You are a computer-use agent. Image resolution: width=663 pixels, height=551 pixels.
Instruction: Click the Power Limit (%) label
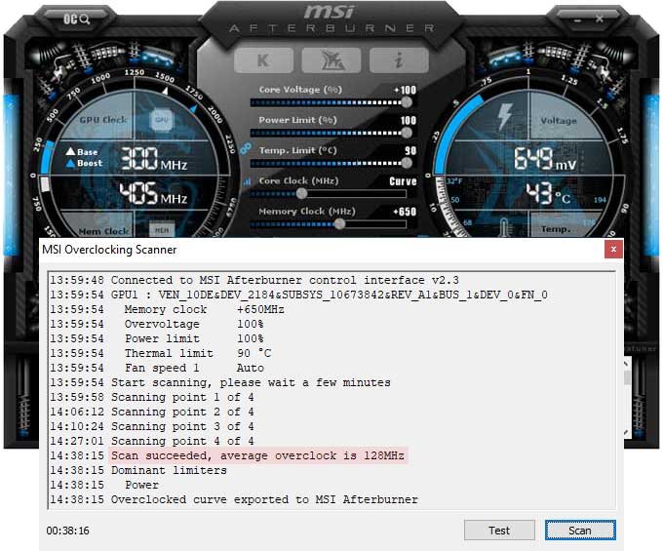pyautogui.click(x=297, y=120)
